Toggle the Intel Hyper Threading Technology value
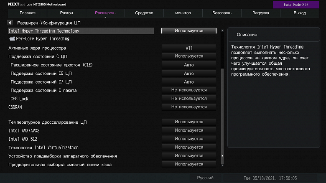The height and width of the screenshot is (183, 326). click(x=189, y=31)
